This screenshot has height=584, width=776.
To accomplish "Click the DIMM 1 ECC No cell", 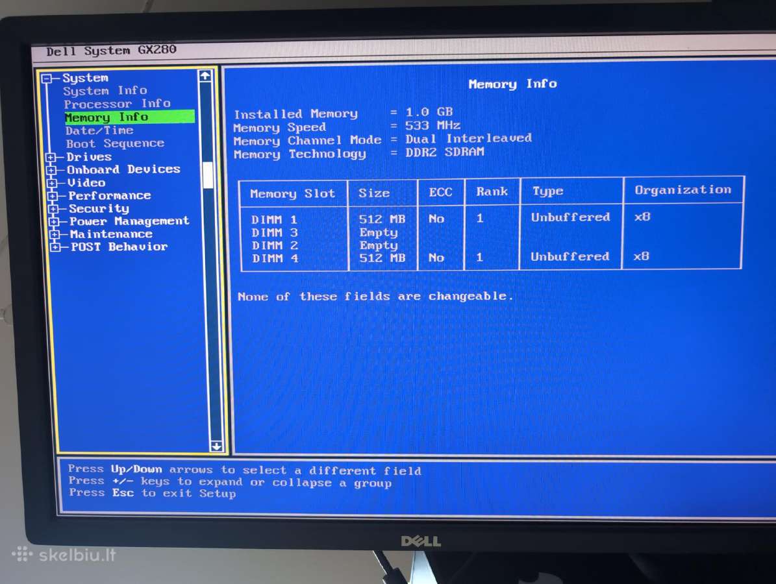I will (436, 219).
